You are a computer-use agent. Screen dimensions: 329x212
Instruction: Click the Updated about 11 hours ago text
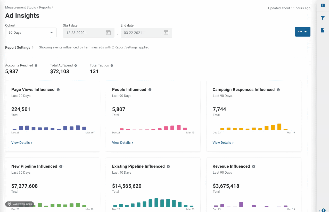289,8
